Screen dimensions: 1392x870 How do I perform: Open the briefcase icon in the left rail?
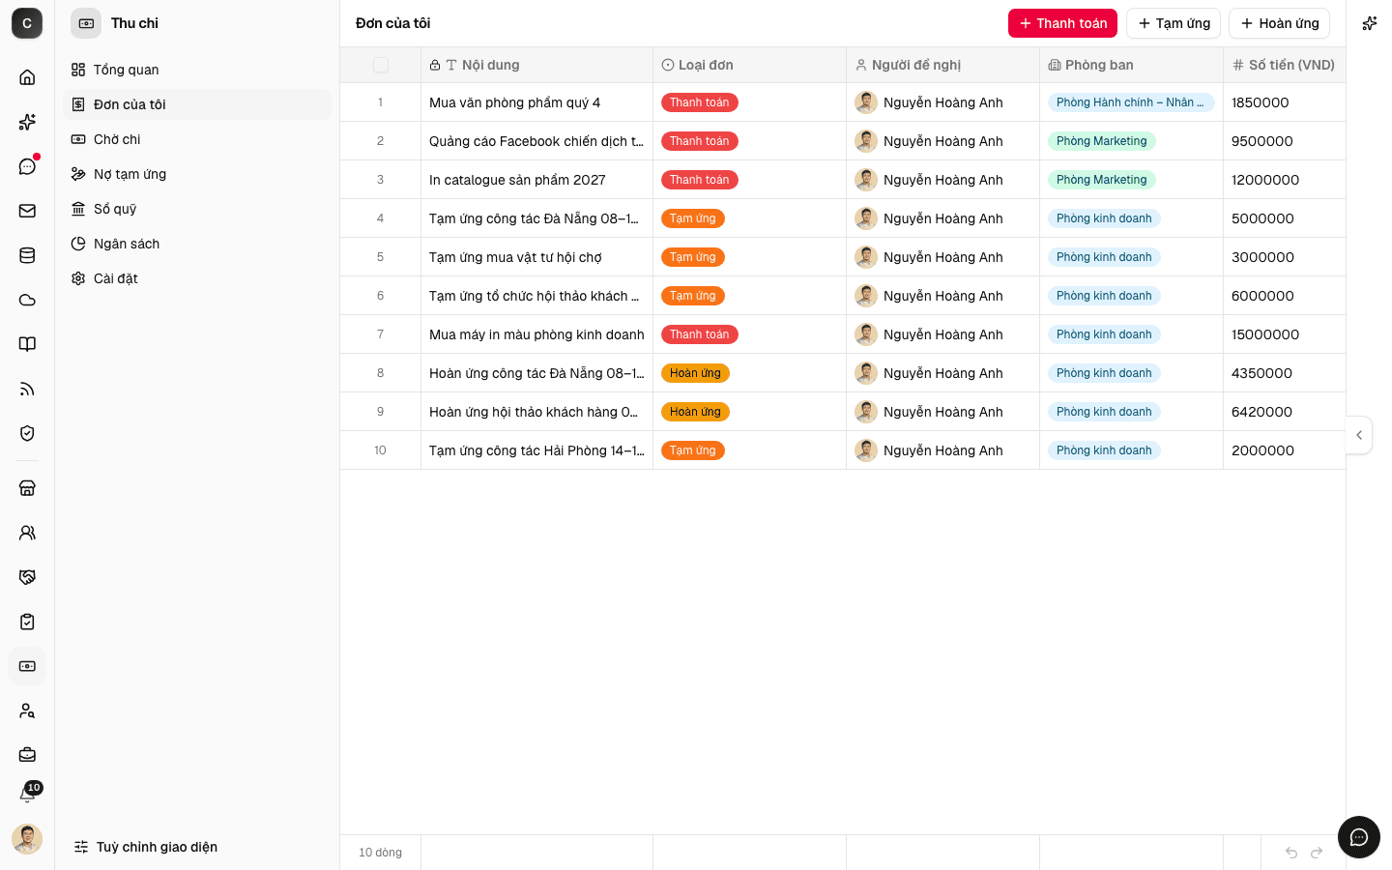point(27,755)
